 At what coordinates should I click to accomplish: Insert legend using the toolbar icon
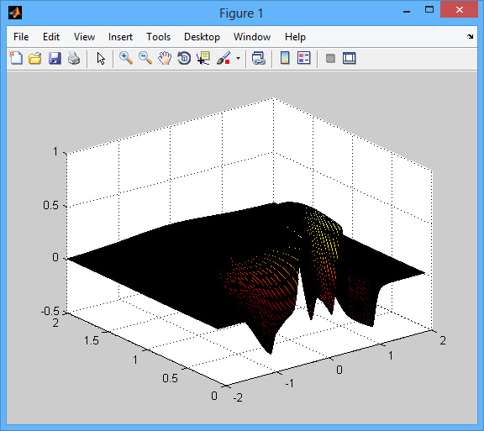(304, 58)
